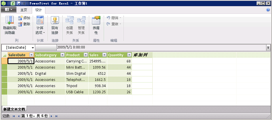Go to first record navigation arrow
Viewport: 272px width, 120px height.
tap(14, 116)
